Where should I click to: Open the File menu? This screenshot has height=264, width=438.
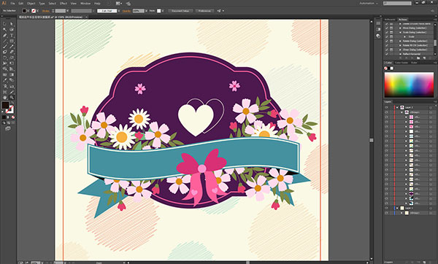pos(12,4)
